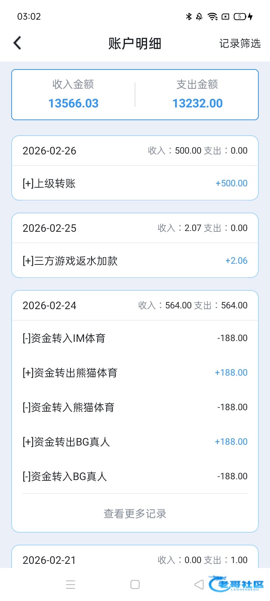Tap Android recent apps menu icon
This screenshot has width=270, height=601.
[x=70, y=584]
